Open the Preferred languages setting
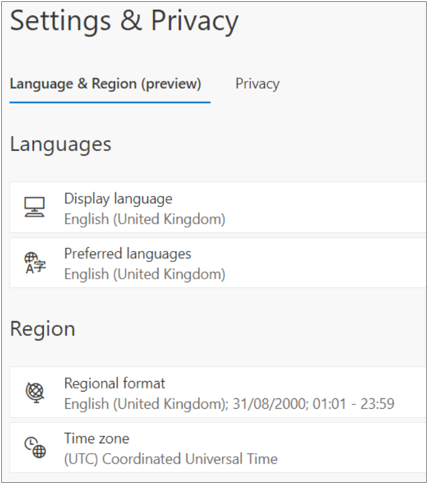The width and height of the screenshot is (428, 484). click(x=218, y=263)
